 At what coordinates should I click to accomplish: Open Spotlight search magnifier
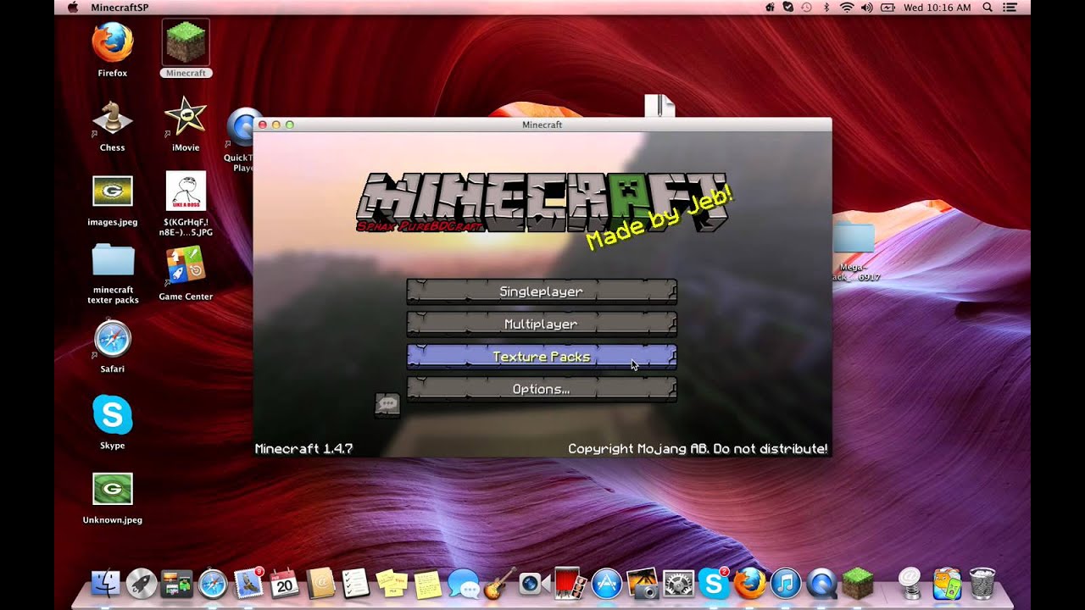coord(988,8)
